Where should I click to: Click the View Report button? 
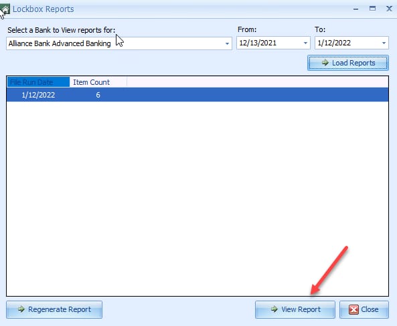click(295, 309)
